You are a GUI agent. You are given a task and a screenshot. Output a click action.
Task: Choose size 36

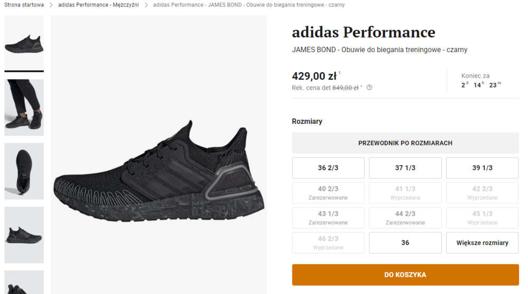[x=405, y=243]
